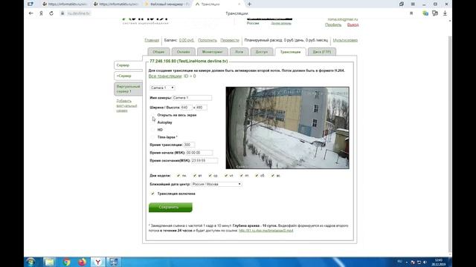
Task: Switch to 'Файловый менеджер' browser tab
Action: click(x=167, y=4)
